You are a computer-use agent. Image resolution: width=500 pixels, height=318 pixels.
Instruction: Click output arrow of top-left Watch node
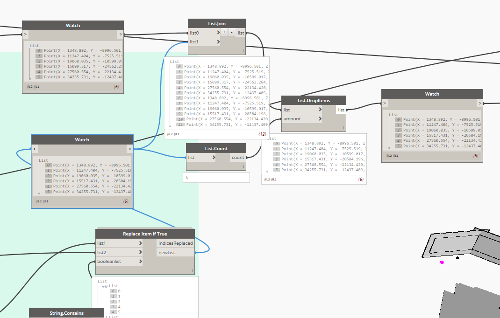[x=121, y=34]
